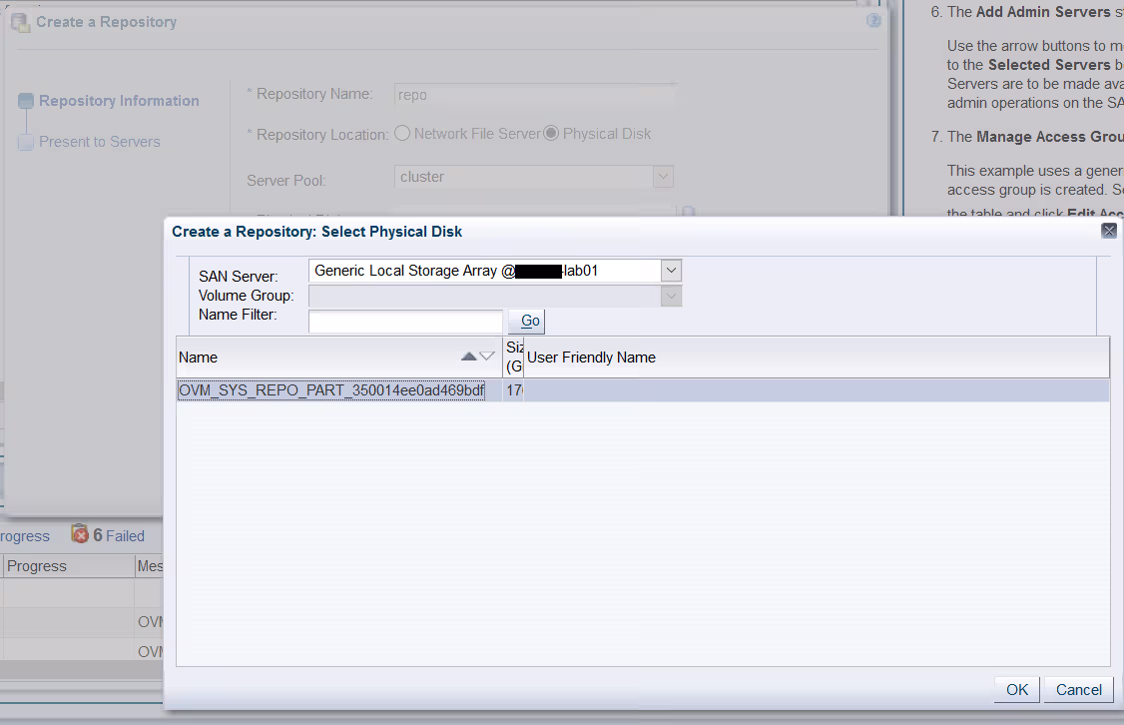The image size is (1124, 725).
Task: Select the Physical Disk radio button
Action: pyautogui.click(x=551, y=134)
